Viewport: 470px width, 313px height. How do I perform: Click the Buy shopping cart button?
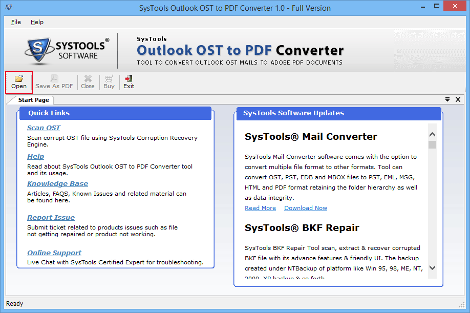coord(109,82)
